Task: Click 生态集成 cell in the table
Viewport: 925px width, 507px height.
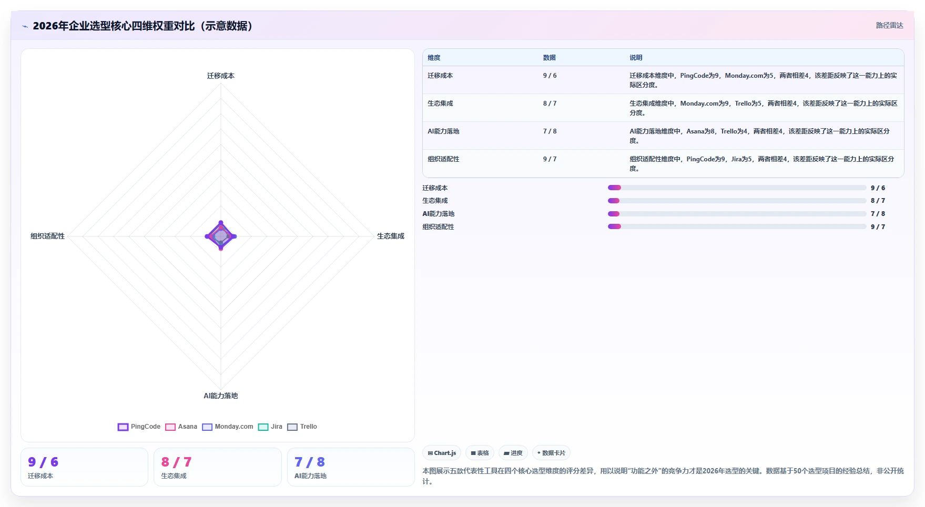Action: pyautogui.click(x=440, y=104)
